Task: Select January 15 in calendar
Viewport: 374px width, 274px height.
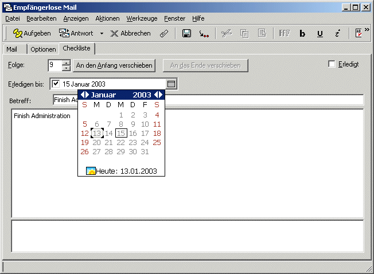Action: click(x=121, y=133)
